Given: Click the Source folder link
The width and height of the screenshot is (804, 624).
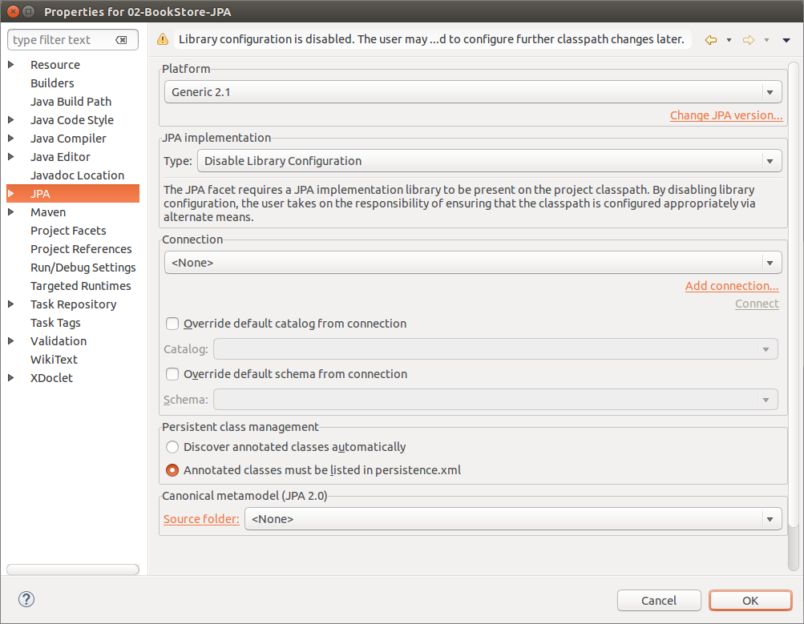Looking at the screenshot, I should click(x=201, y=519).
